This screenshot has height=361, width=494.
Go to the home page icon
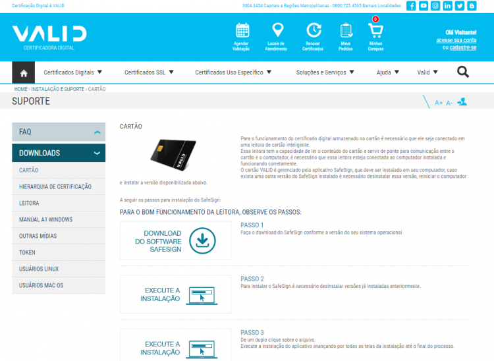24,72
